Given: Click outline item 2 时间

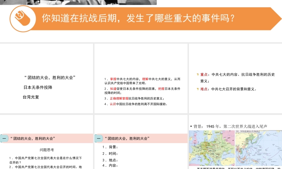Looking at the screenshot, I should coord(110,154).
